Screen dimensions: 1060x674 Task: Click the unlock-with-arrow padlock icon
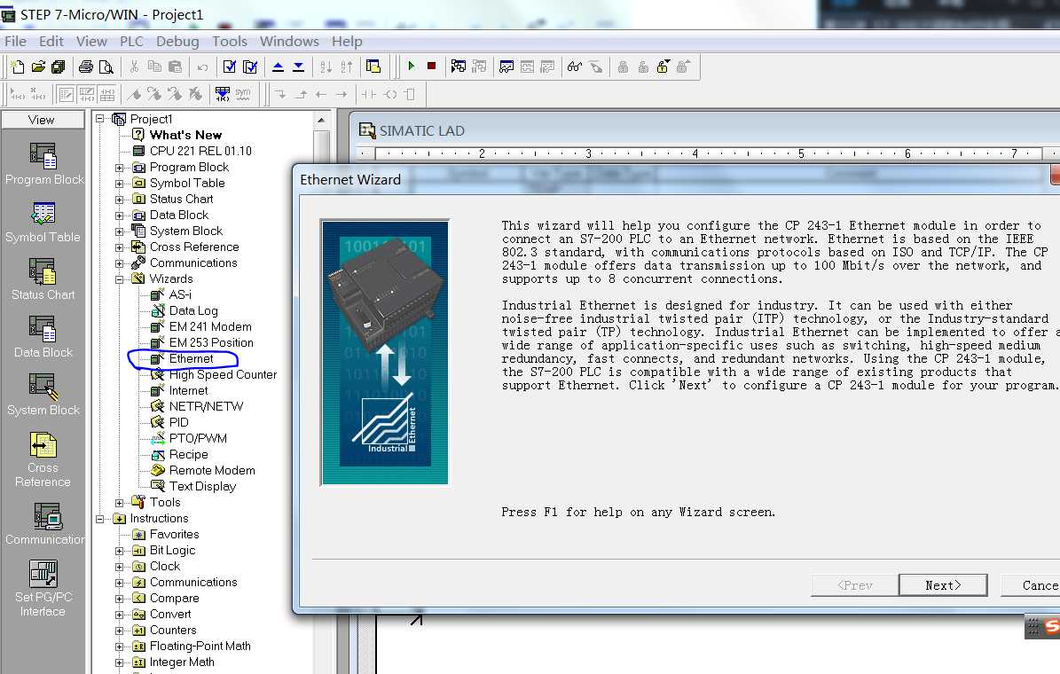663,67
